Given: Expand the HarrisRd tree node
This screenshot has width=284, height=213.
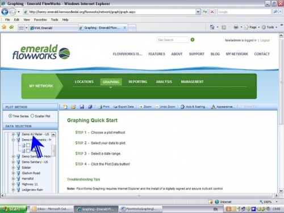Looking at the screenshot, I should click(x=13, y=178).
